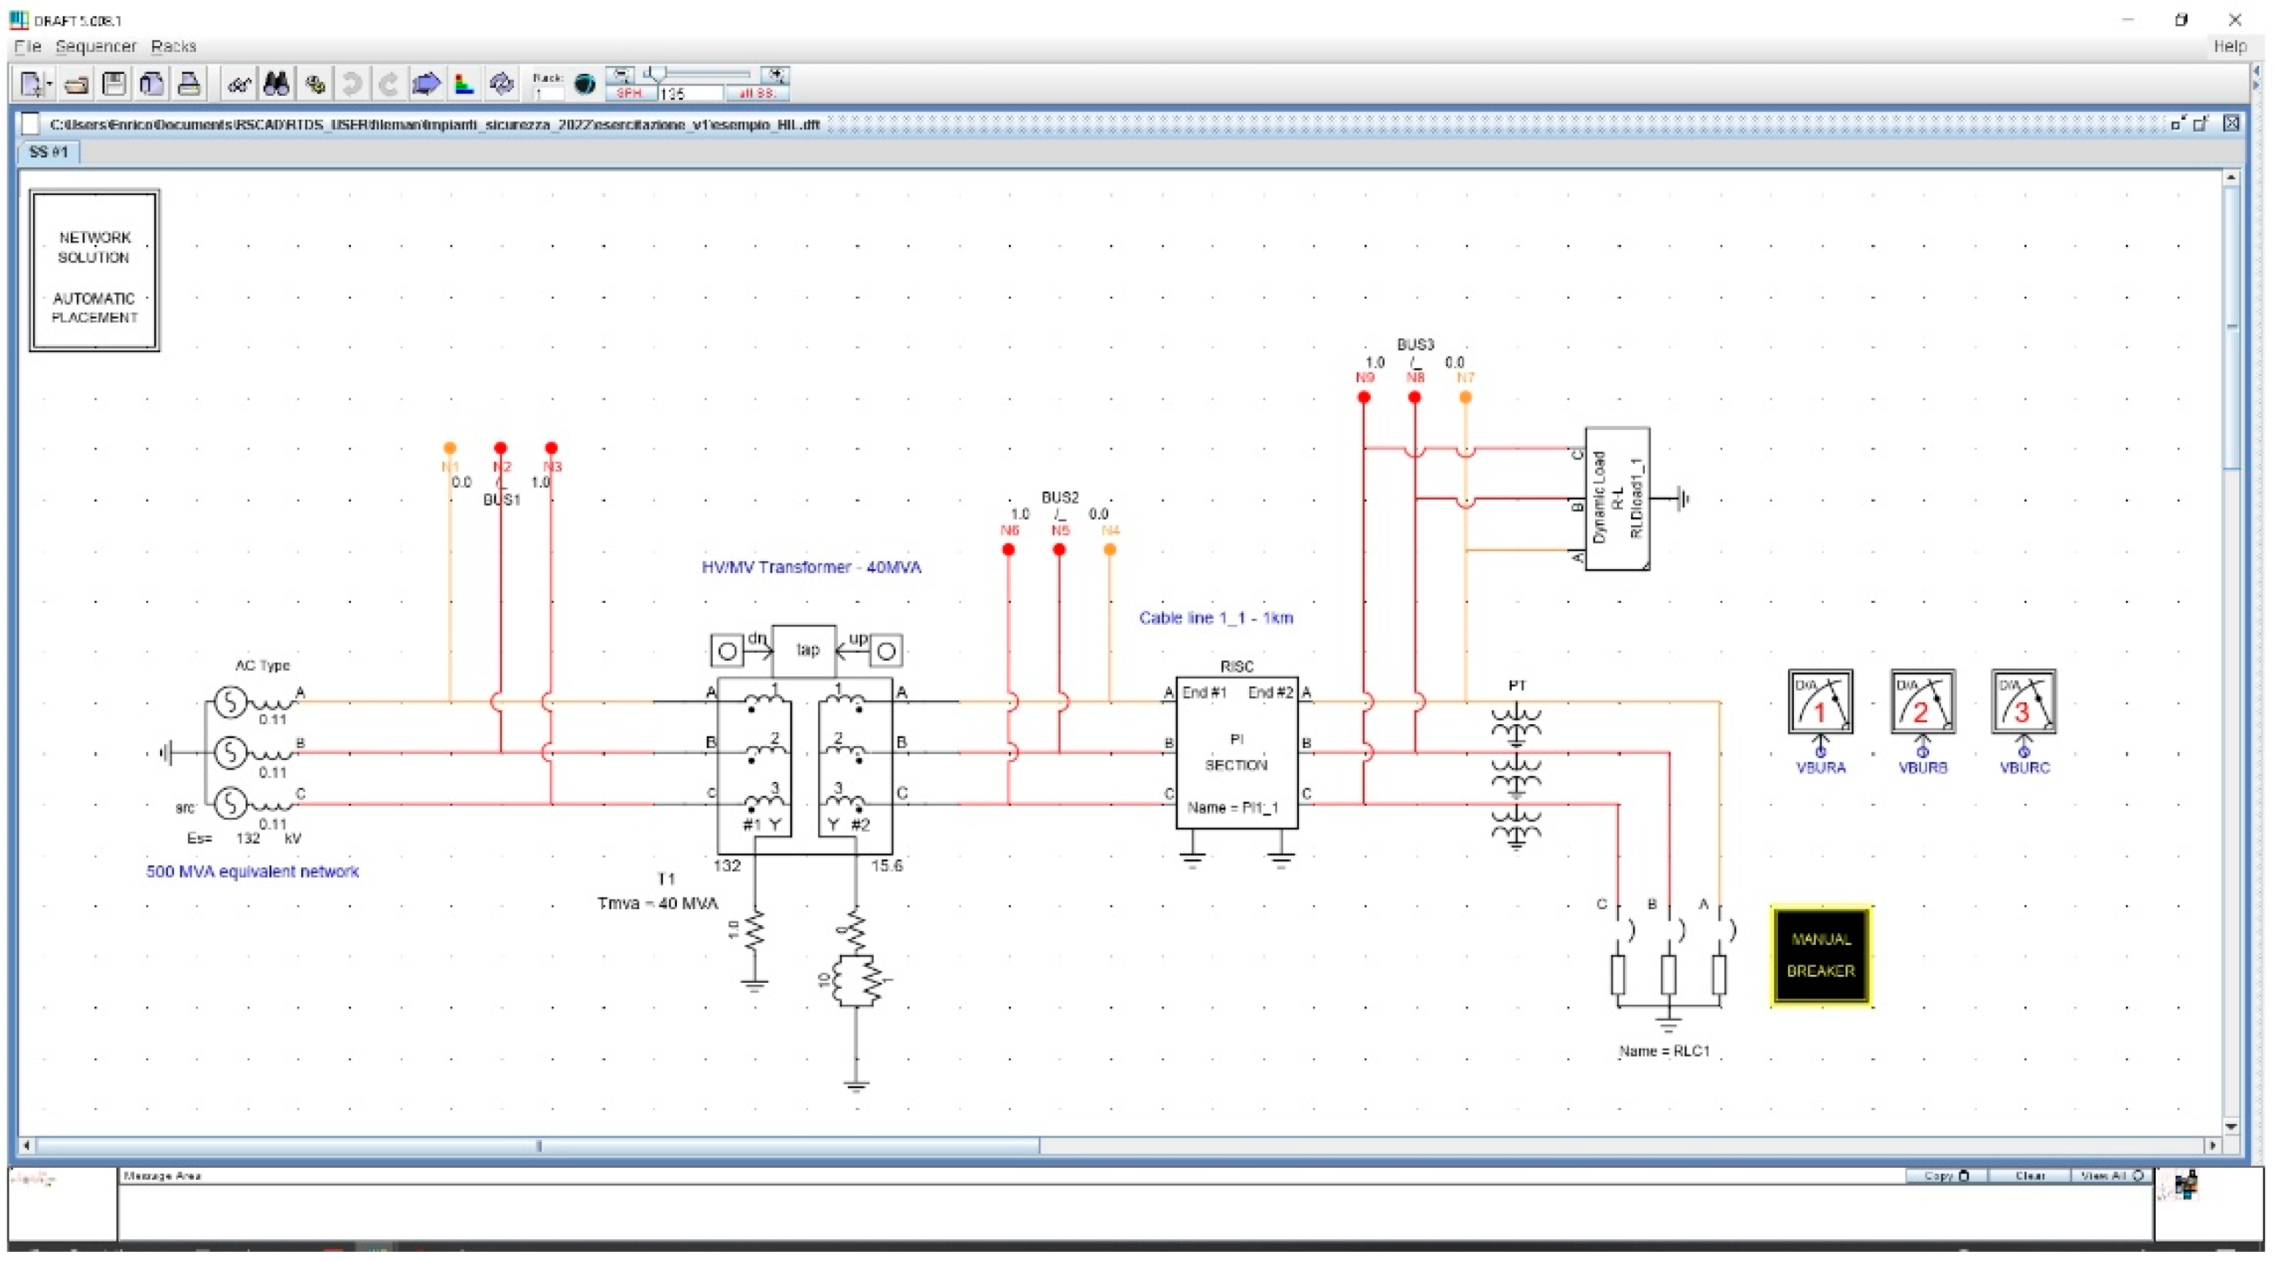Click the Save floppy disk icon
This screenshot has height=1262, width=2275.
pyautogui.click(x=114, y=85)
